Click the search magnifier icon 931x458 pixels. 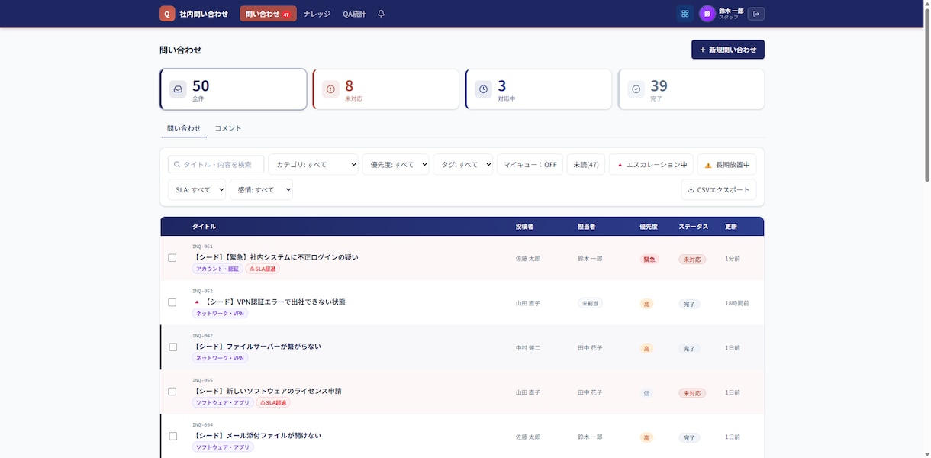tap(178, 165)
